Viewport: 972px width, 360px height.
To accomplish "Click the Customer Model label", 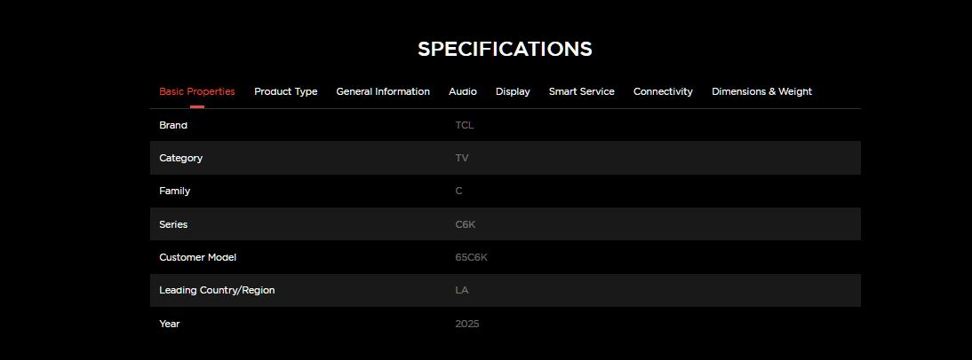I will pos(197,257).
